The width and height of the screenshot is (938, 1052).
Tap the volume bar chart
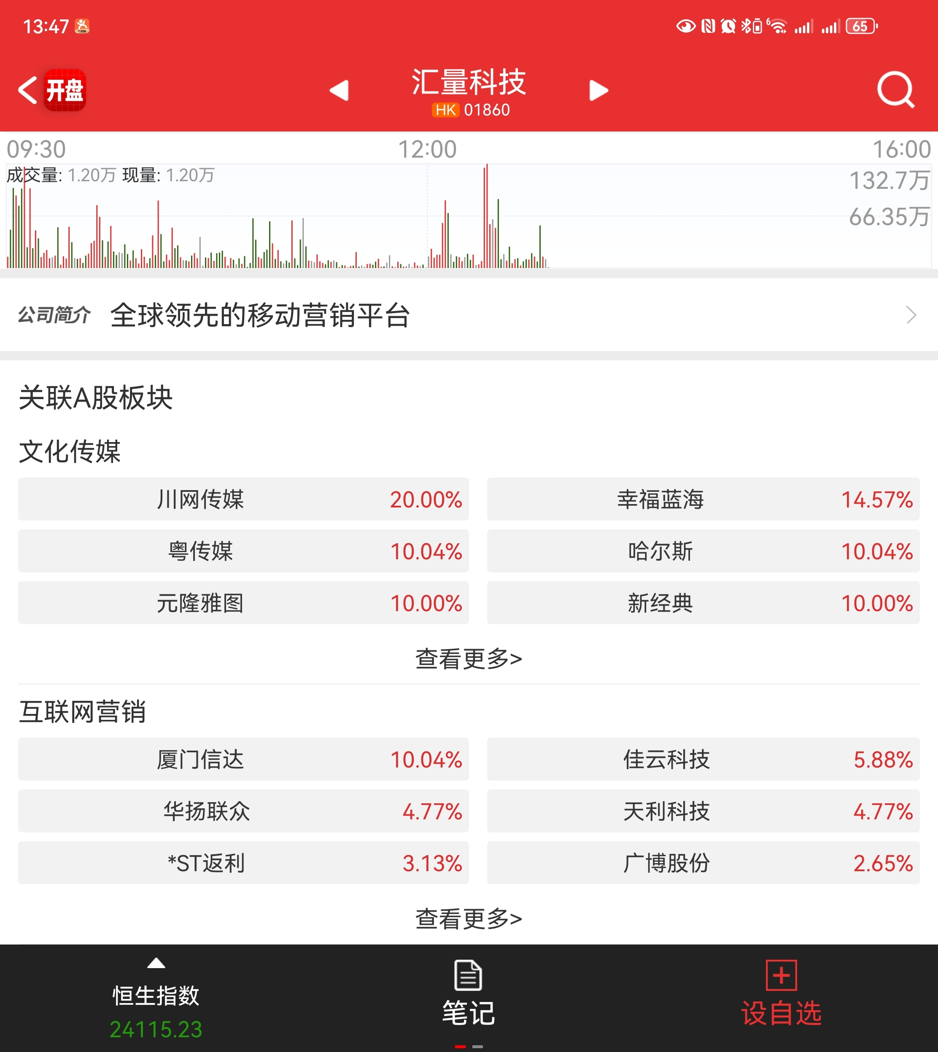coord(469,216)
